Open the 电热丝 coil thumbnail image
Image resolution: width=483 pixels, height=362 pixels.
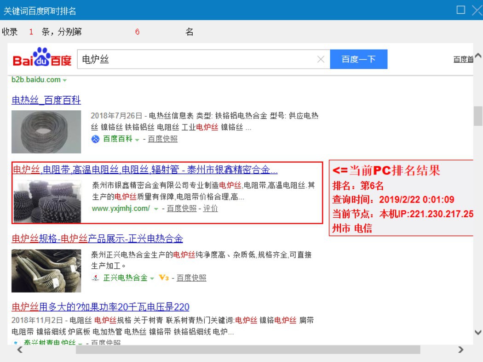click(46, 132)
